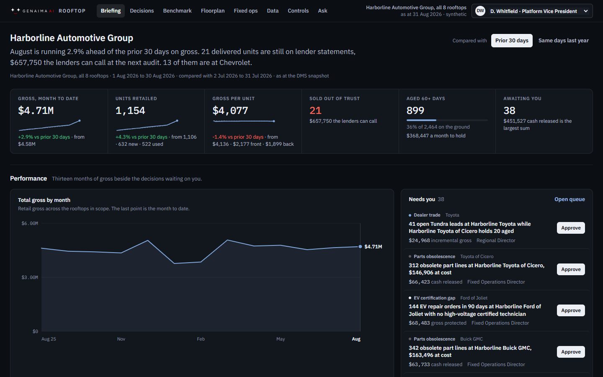Open the Units retailed card
Image resolution: width=603 pixels, height=377 pixels.
(156, 121)
